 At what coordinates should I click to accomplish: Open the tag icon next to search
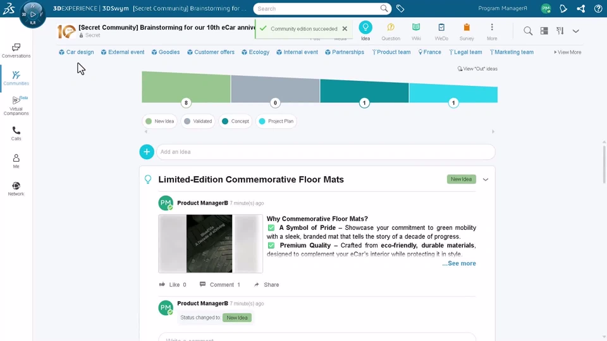400,8
